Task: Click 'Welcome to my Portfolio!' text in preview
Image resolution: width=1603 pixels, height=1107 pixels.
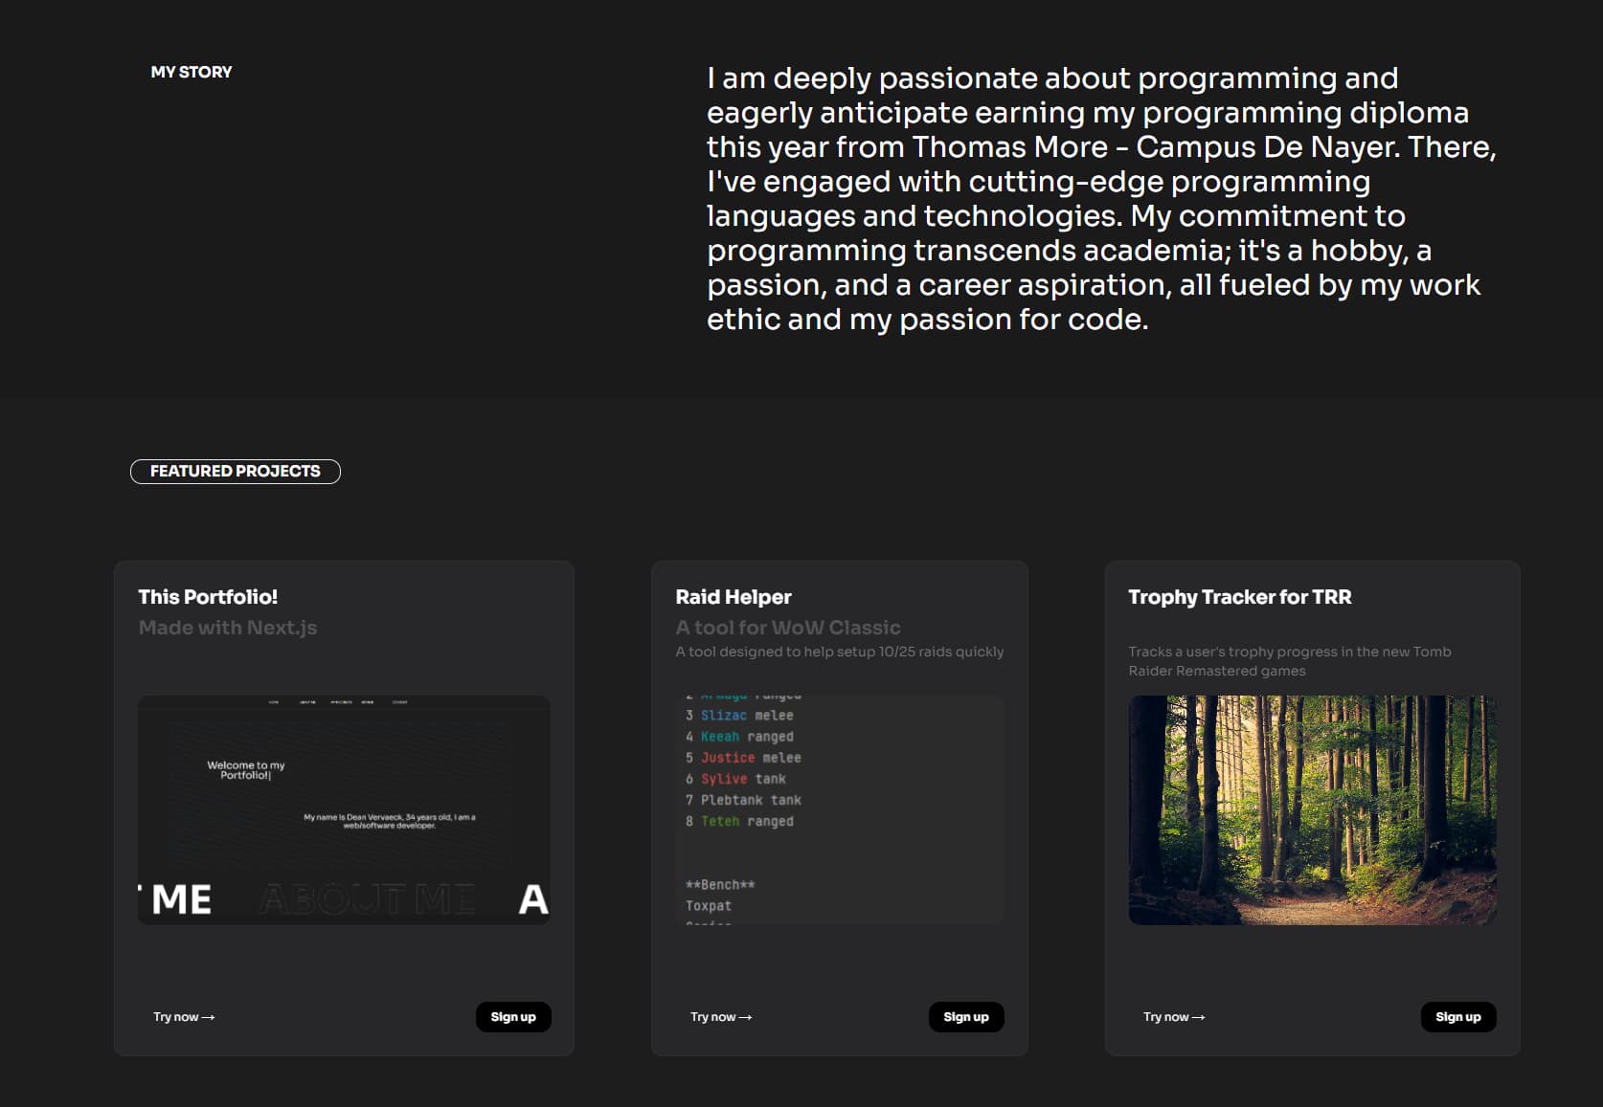Action: (x=246, y=770)
